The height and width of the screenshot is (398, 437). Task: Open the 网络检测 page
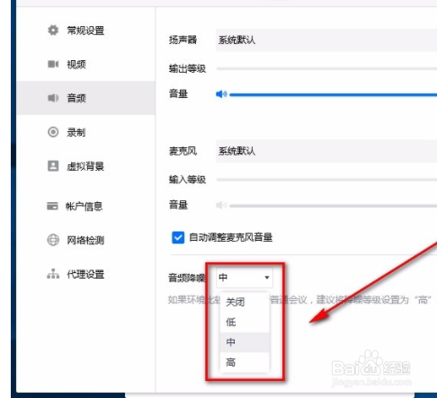coord(86,240)
